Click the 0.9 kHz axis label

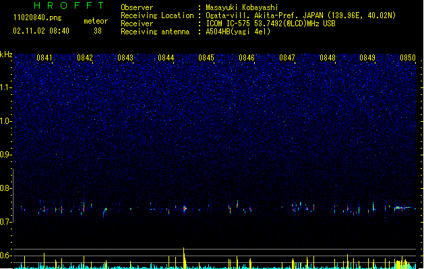pos(6,155)
